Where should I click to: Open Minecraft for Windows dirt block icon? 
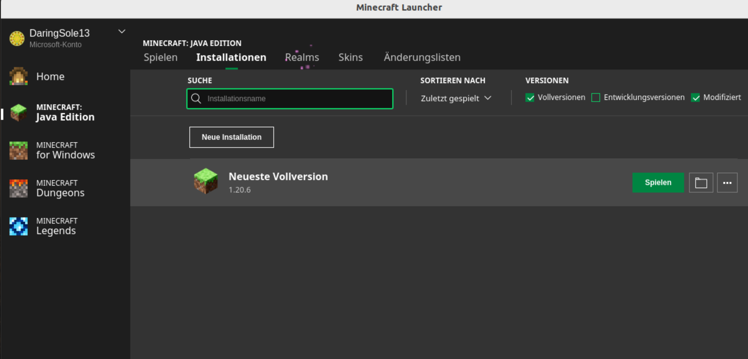18,150
